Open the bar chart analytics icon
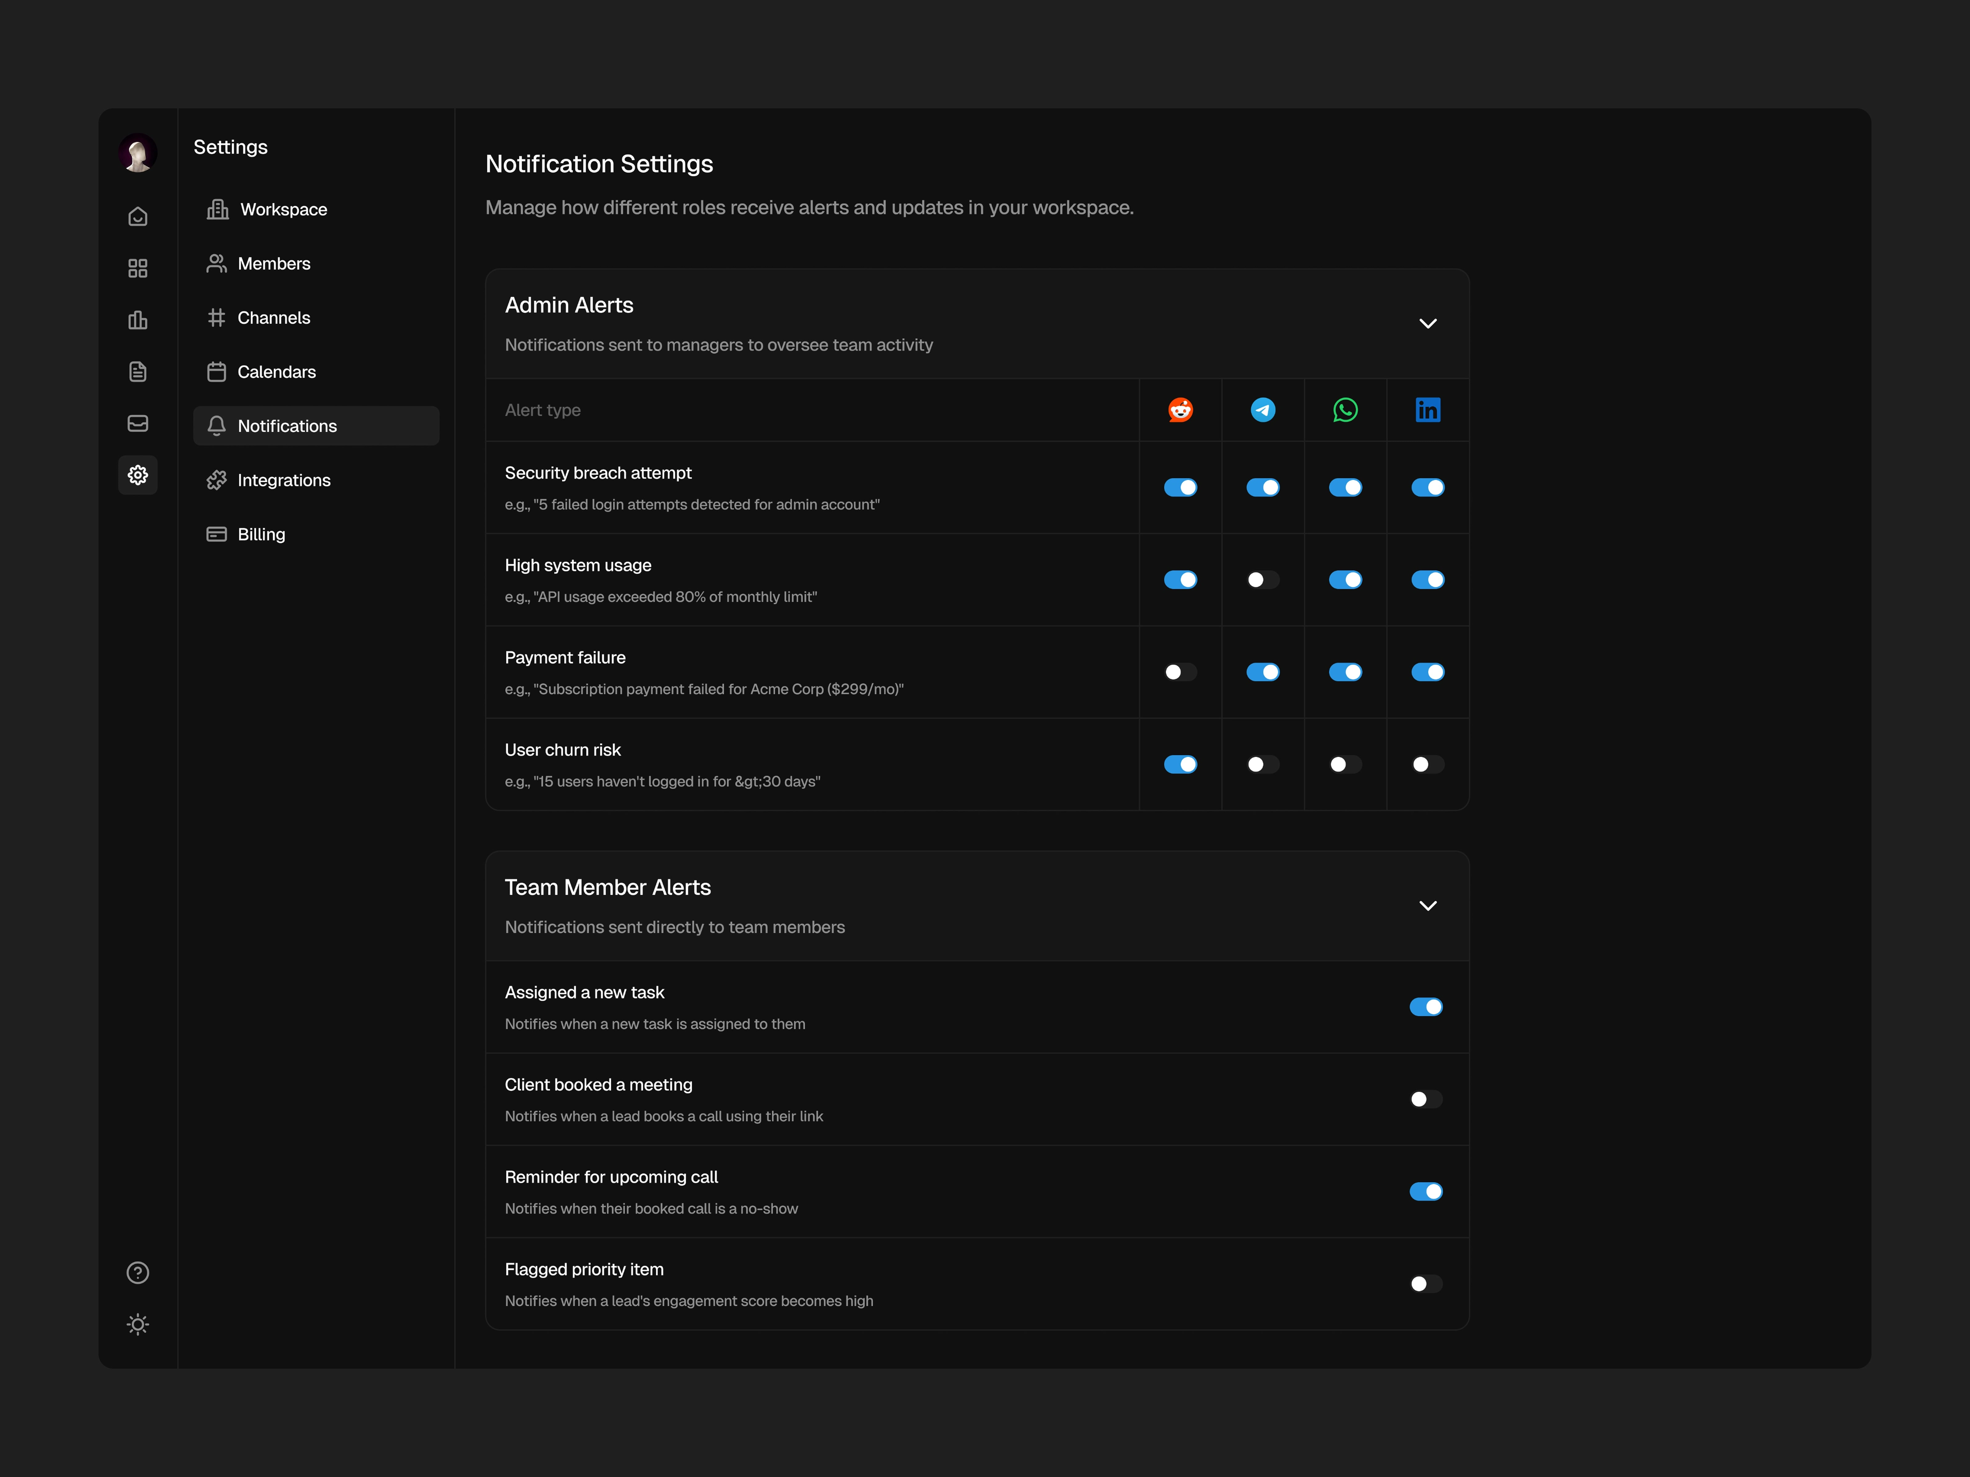 coord(137,320)
